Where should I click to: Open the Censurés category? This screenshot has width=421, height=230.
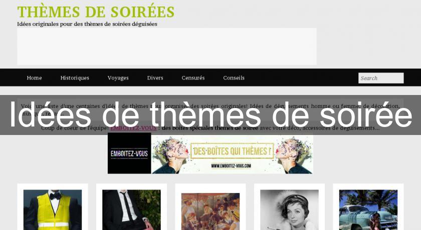pos(193,78)
